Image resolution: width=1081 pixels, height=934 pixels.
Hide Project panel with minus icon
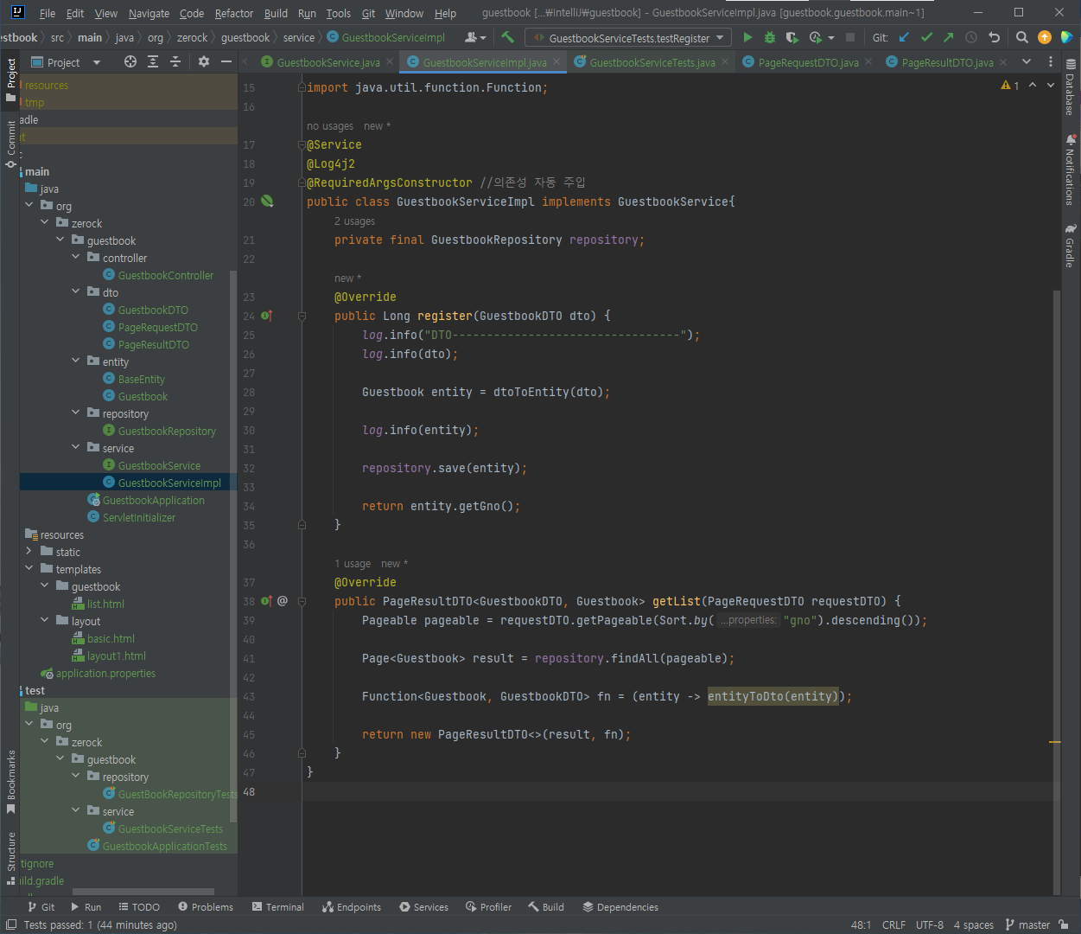(226, 61)
